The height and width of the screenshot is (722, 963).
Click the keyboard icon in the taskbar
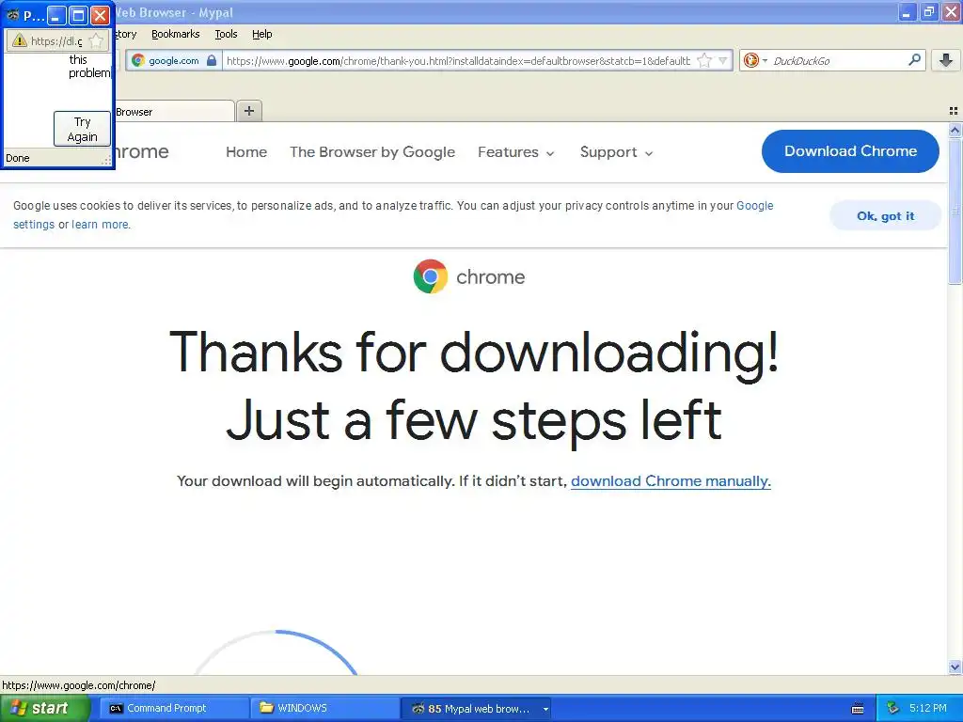858,709
